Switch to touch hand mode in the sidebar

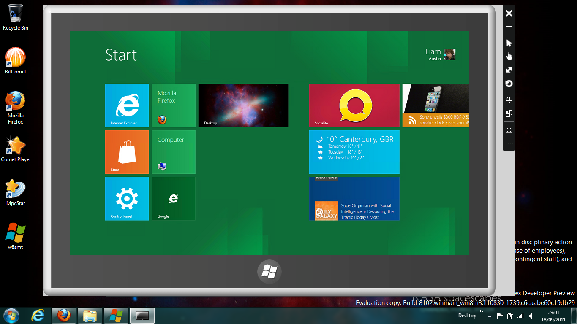click(509, 56)
